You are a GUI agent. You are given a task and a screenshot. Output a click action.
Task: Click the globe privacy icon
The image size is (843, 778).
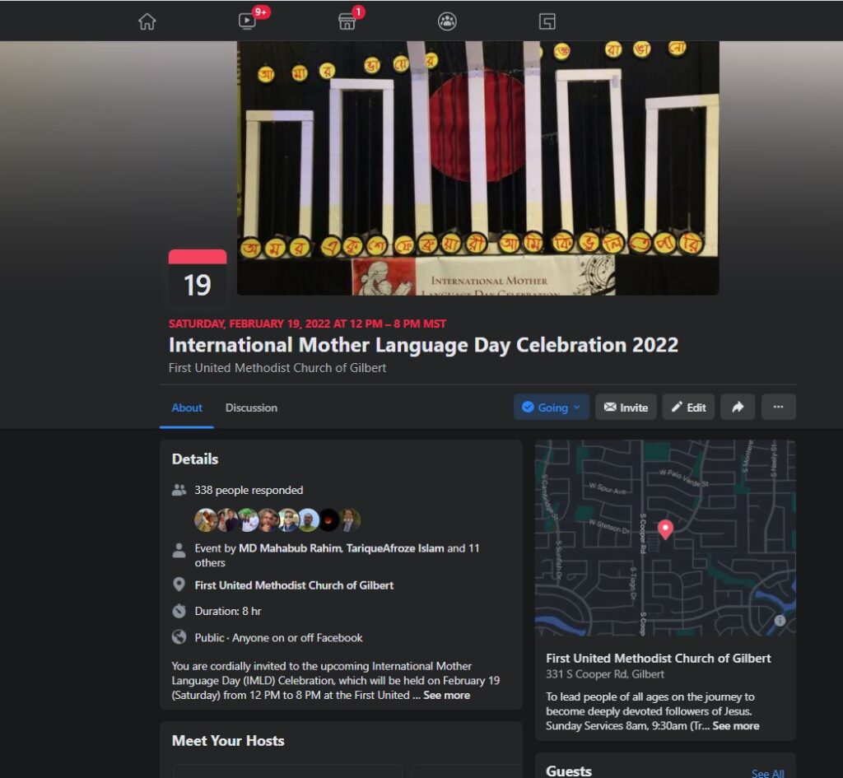point(179,637)
